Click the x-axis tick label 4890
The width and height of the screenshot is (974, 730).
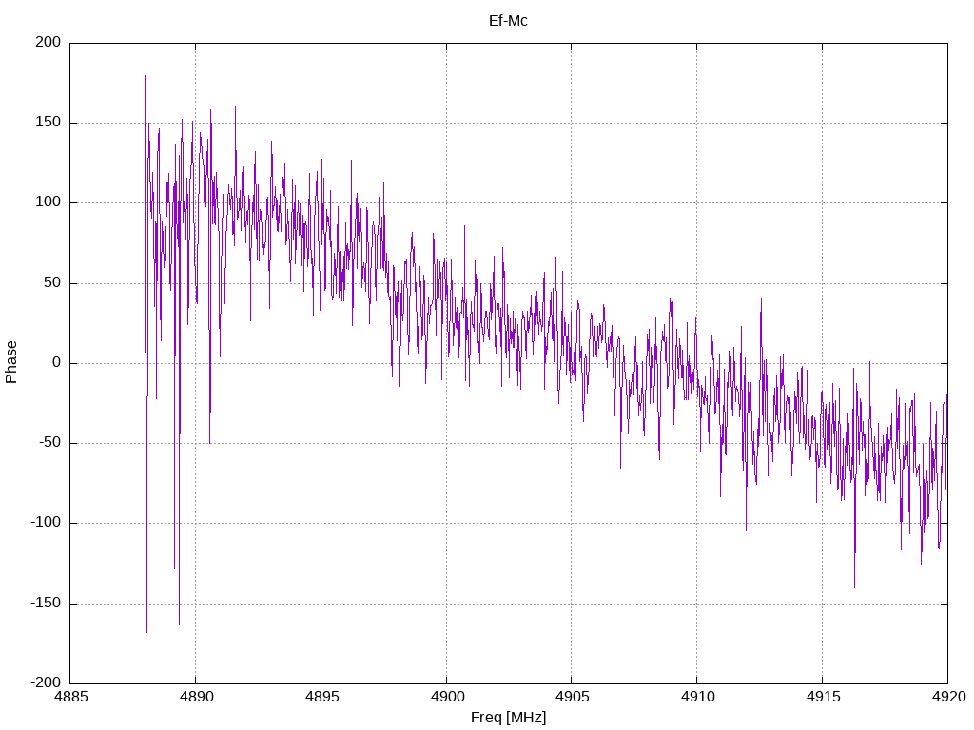tap(196, 697)
